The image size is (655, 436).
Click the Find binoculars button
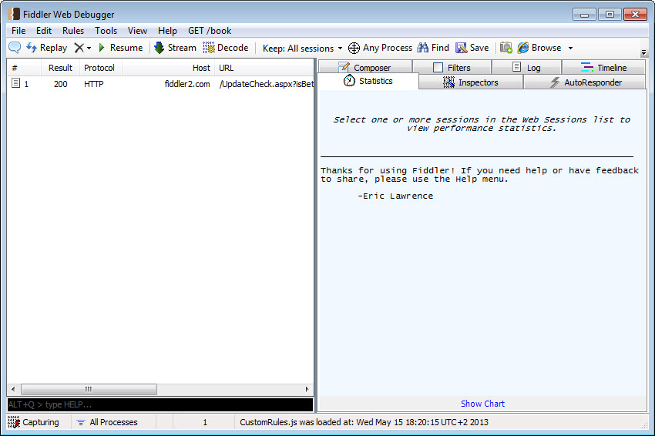click(433, 48)
